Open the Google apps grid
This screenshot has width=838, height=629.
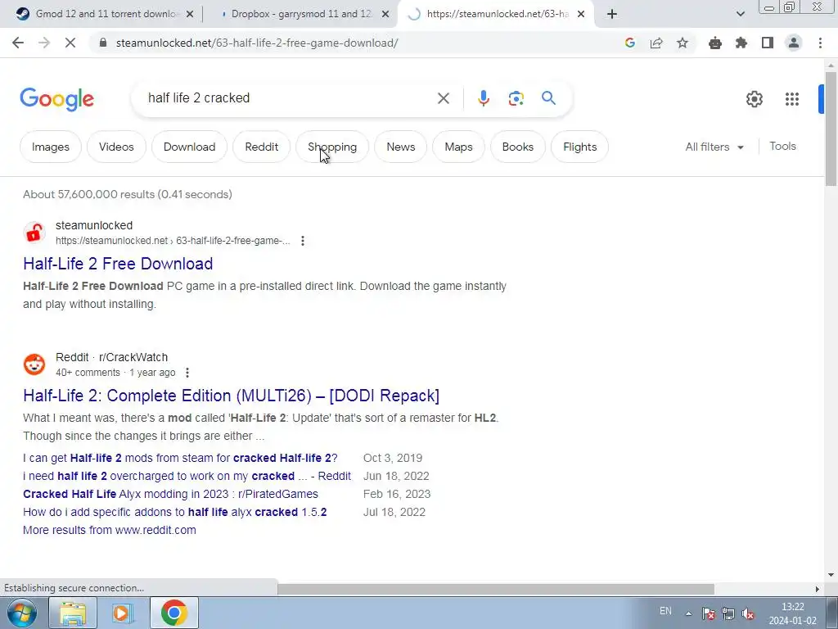(792, 99)
